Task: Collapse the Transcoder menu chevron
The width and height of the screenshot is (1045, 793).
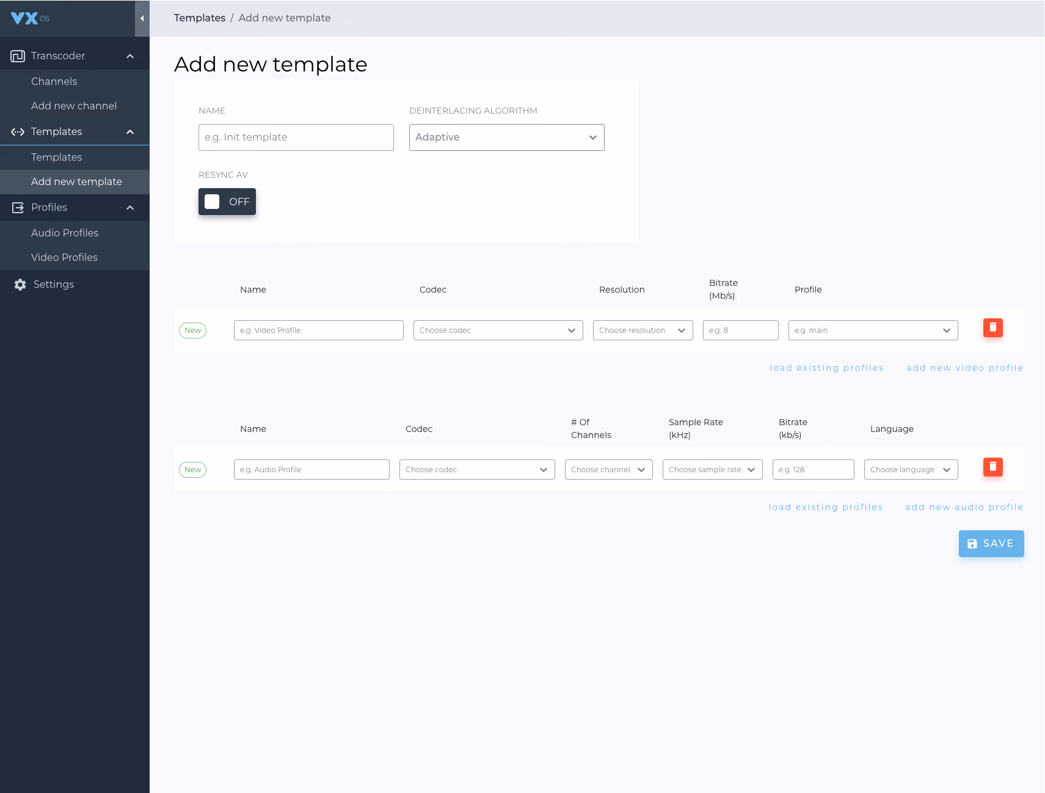Action: coord(130,56)
